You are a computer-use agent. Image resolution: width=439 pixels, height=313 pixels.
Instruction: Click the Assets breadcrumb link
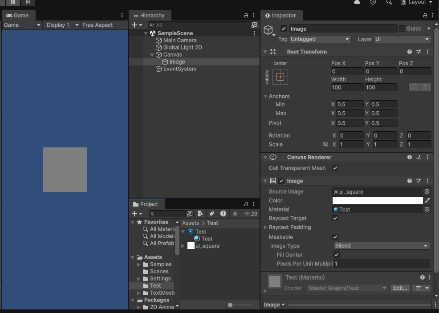191,223
